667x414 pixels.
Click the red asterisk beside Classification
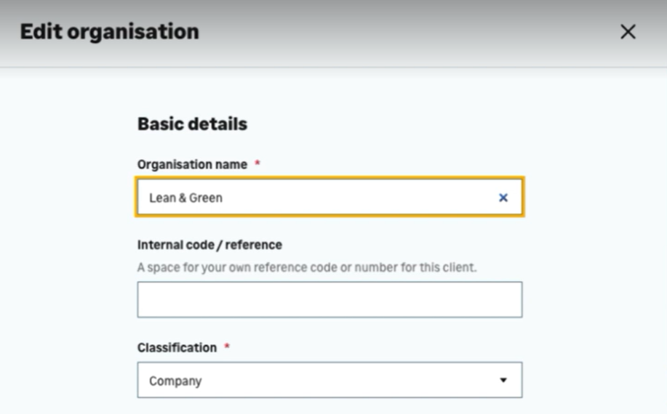click(227, 348)
